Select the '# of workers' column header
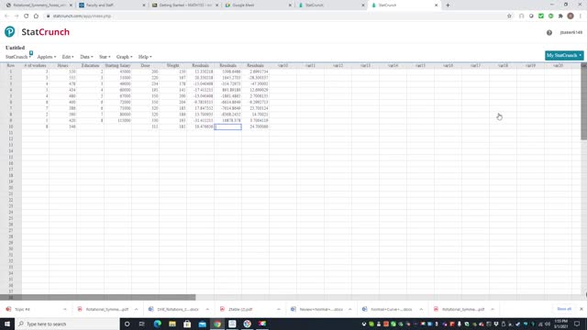Viewport: 587px width, 330px height. point(35,65)
